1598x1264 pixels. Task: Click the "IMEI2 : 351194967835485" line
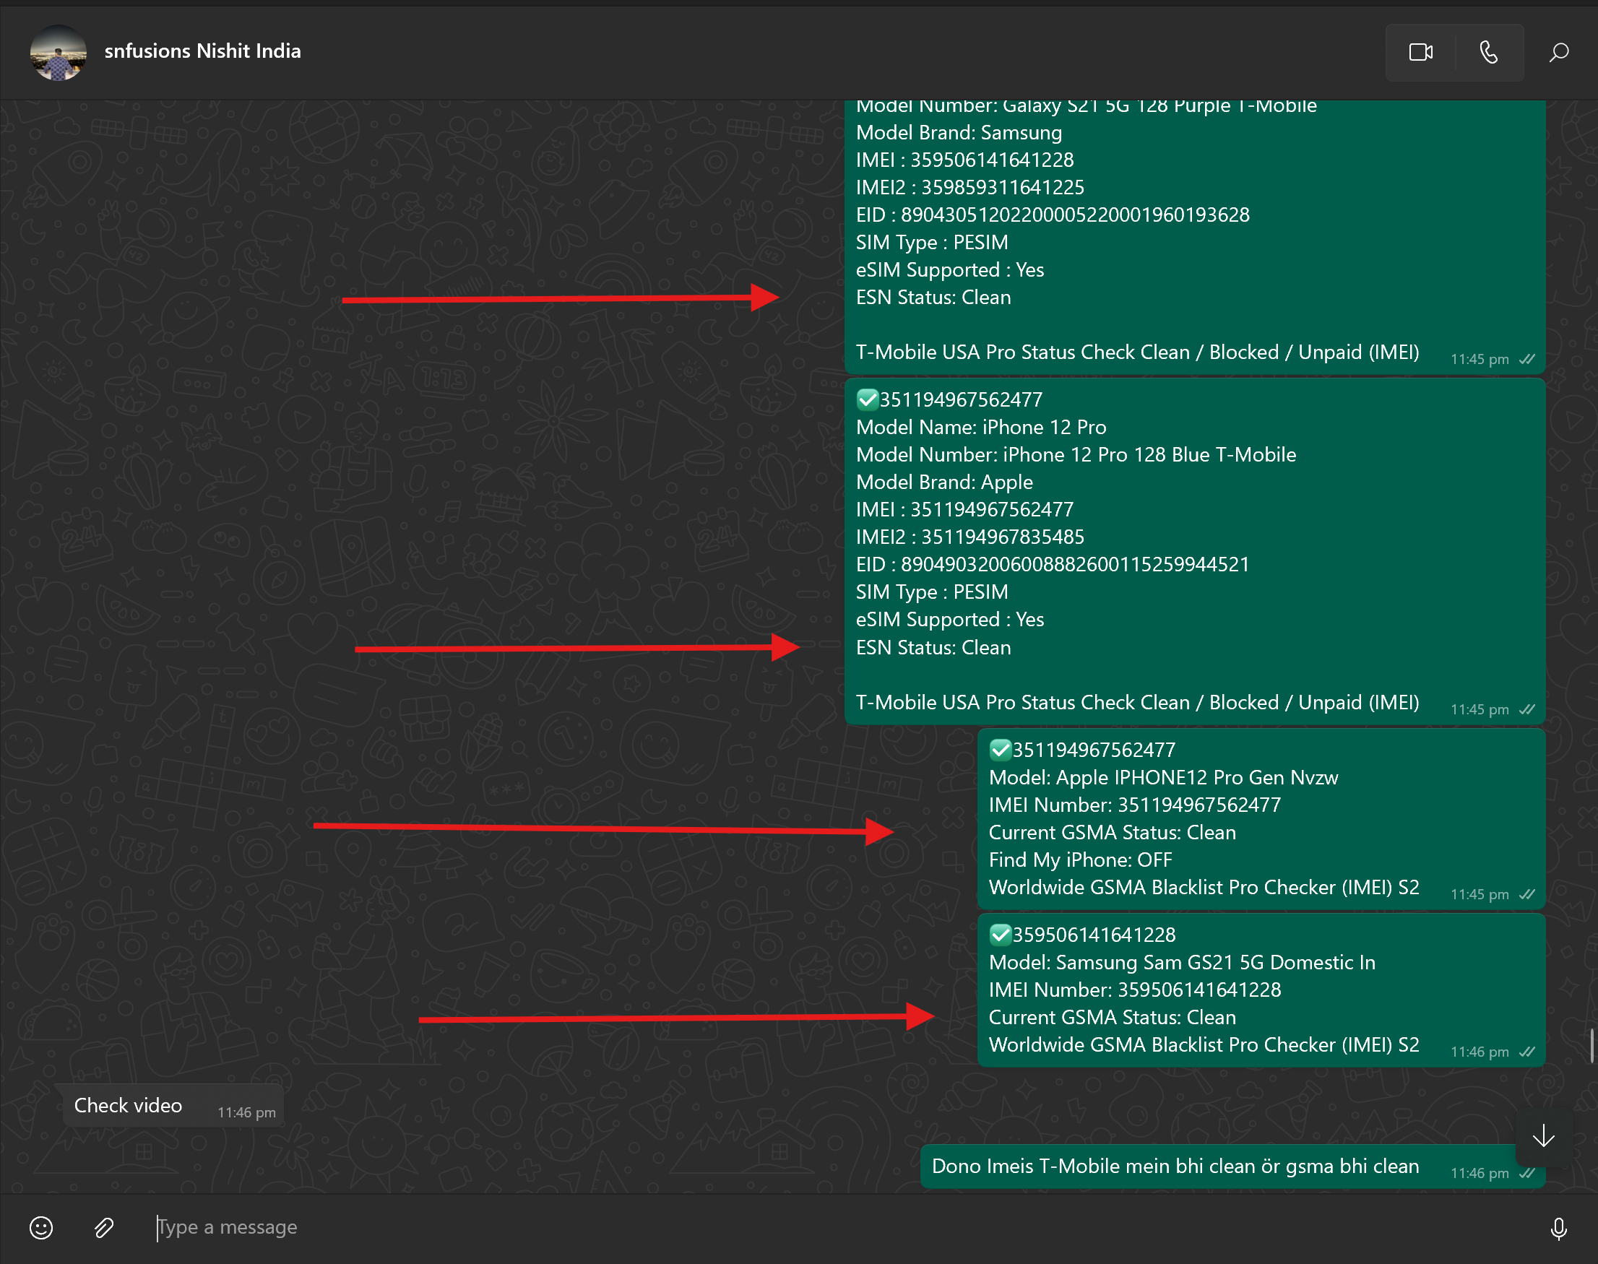click(969, 537)
